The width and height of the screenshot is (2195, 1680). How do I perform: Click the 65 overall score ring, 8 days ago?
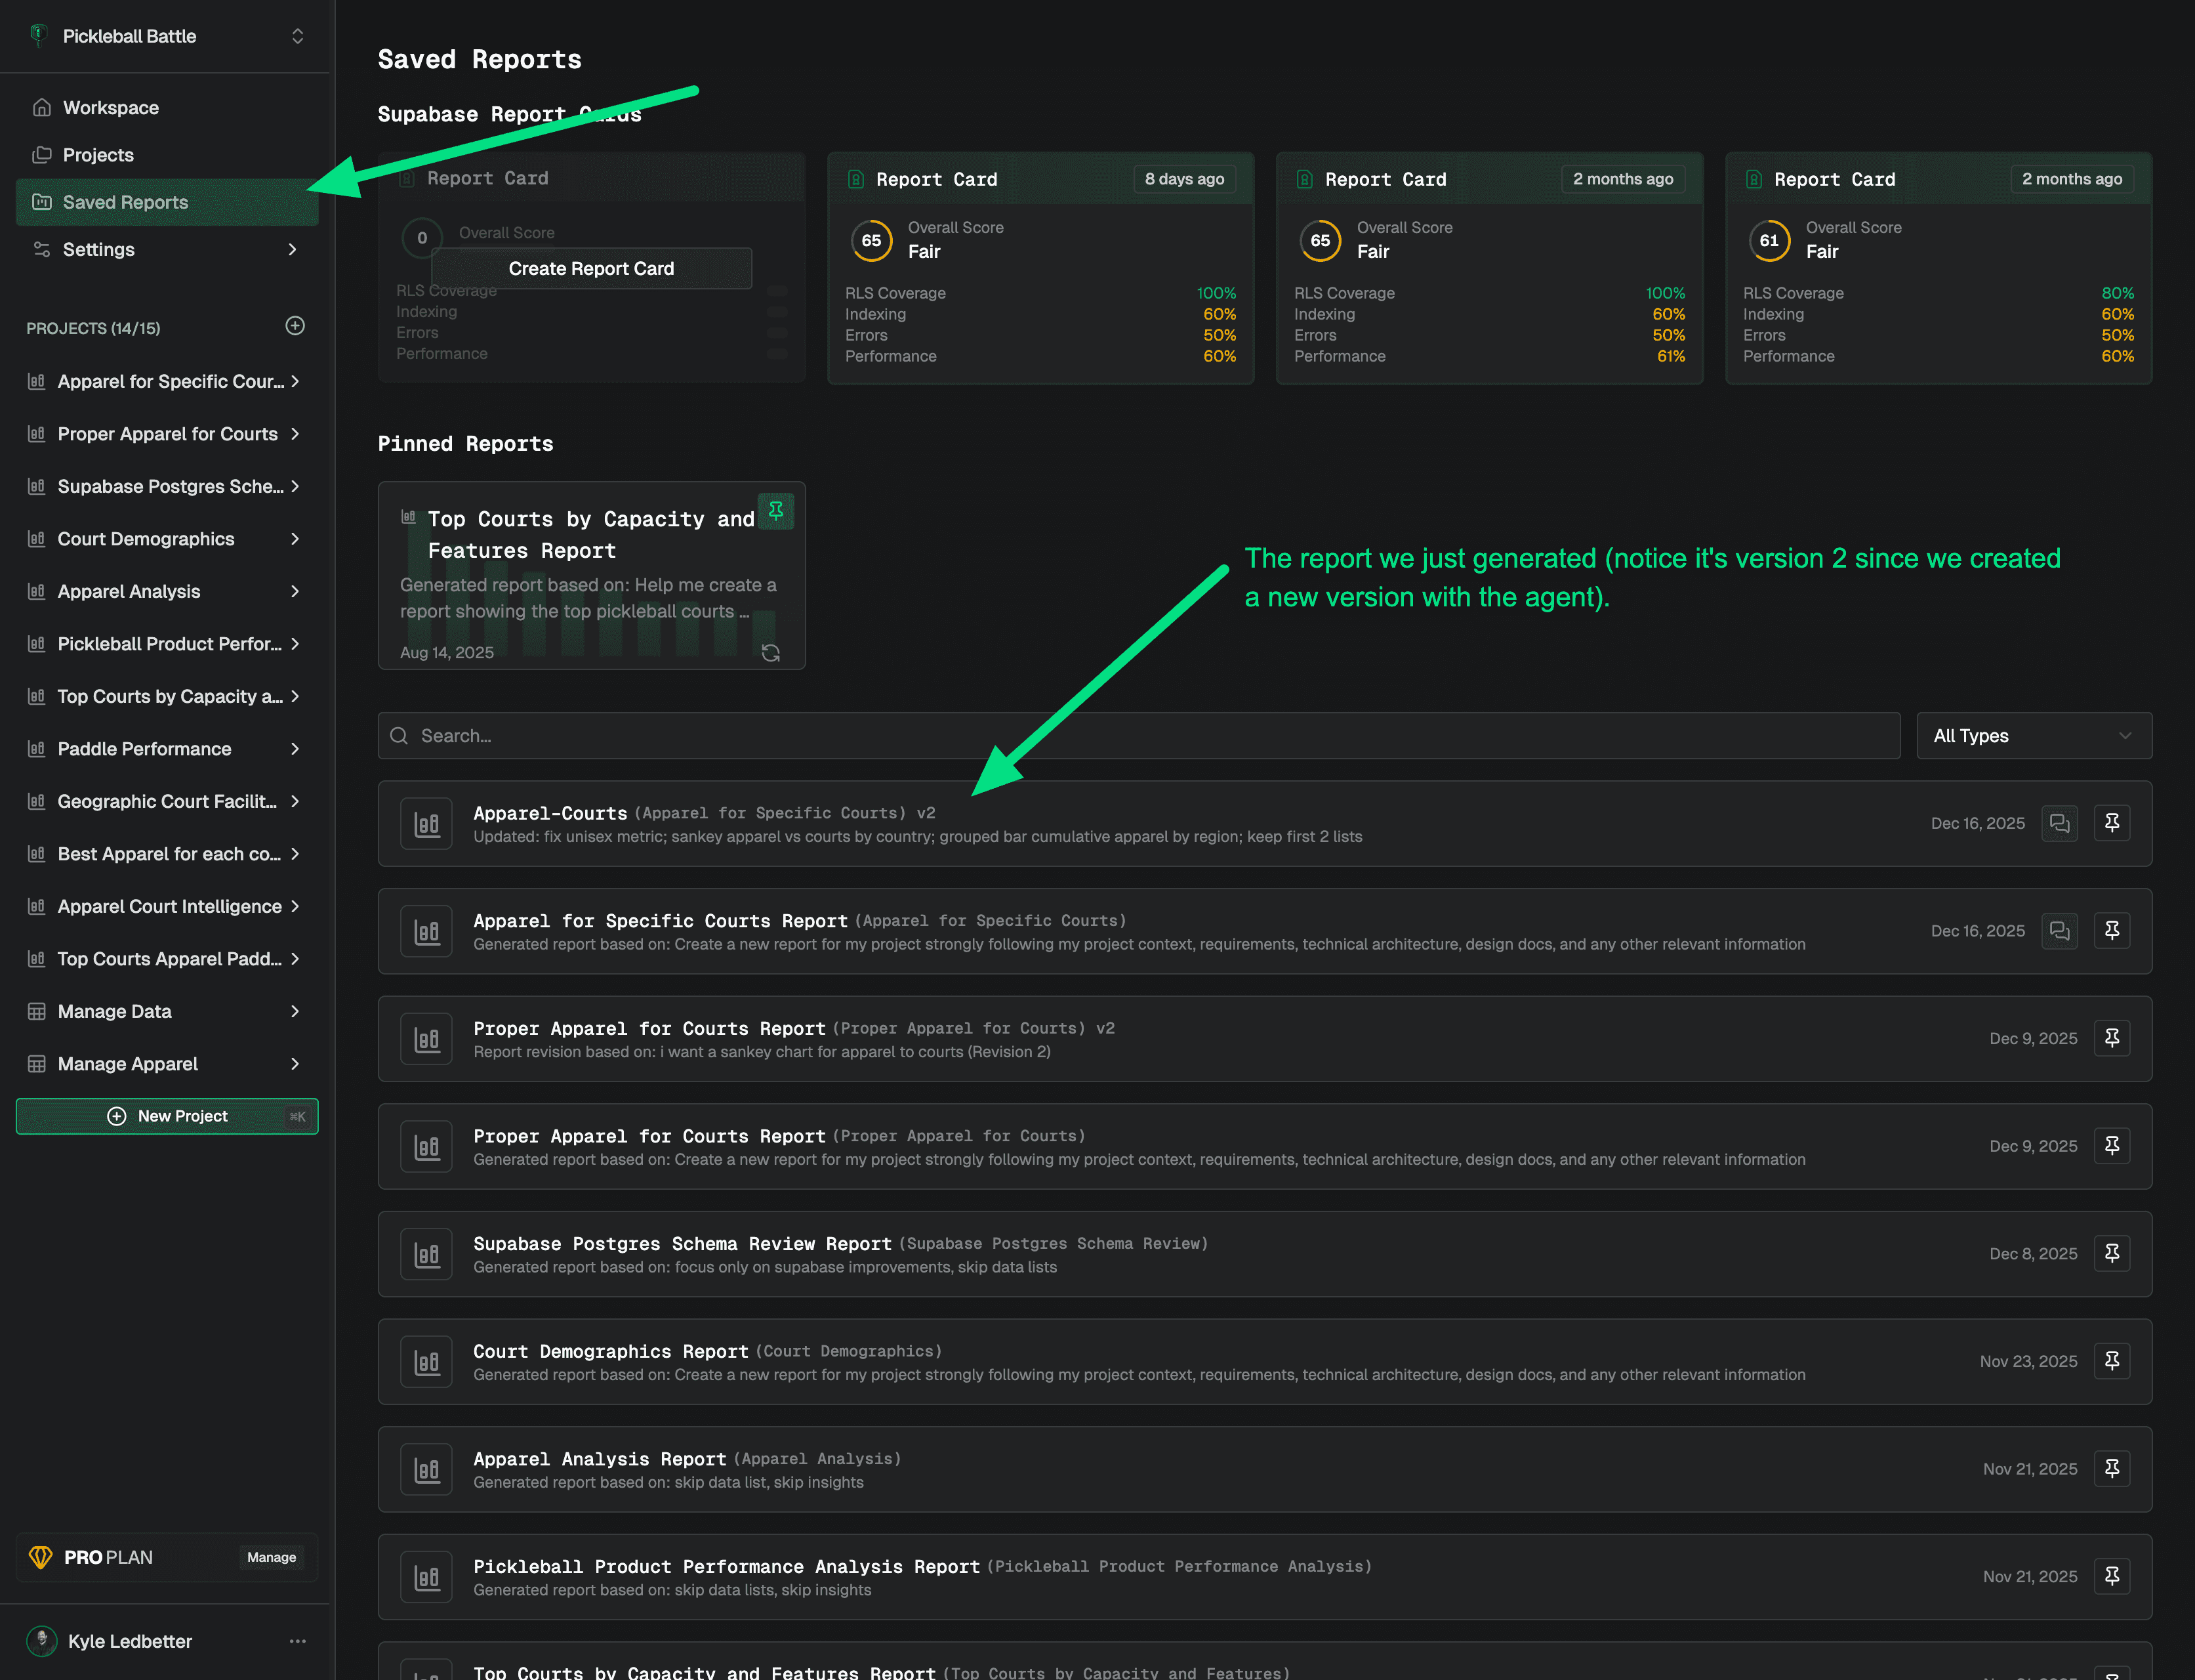871,240
